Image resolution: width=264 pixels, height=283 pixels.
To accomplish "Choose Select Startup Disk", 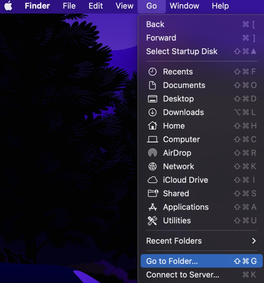I will point(202,51).
